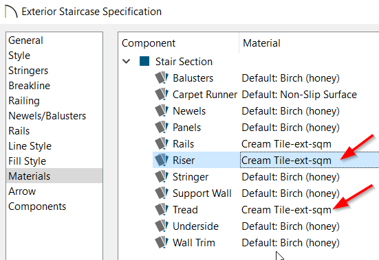Click the Wall Trim material icon
The image size is (379, 260).
[162, 242]
